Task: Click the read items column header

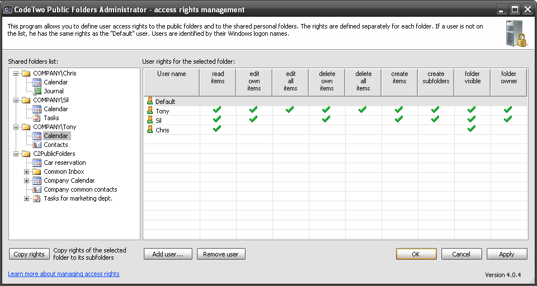Action: (x=218, y=83)
